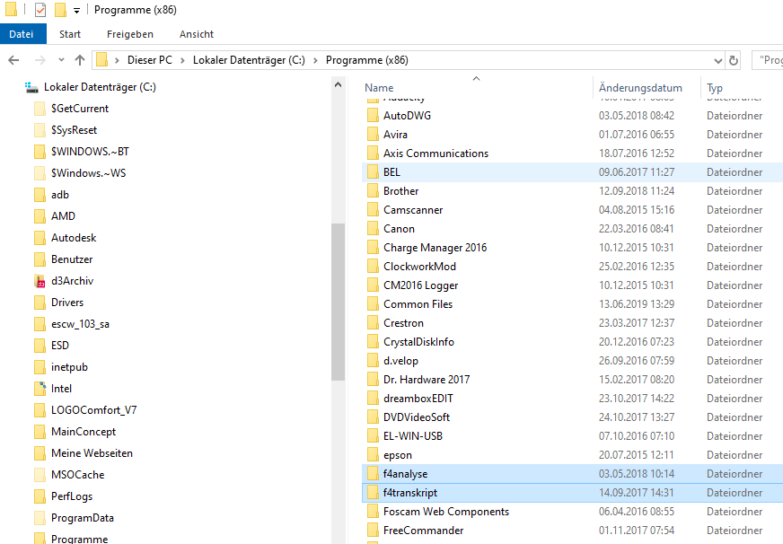Screen dimensions: 783x544
Task: Switch to the Ansicht ribbon tab
Action: tap(196, 33)
